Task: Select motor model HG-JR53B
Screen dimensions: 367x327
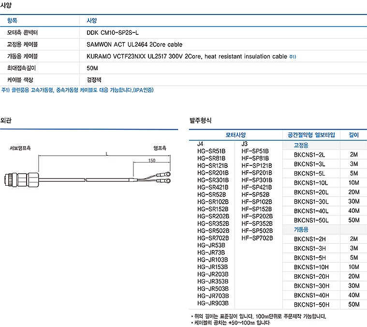Action: (x=211, y=245)
